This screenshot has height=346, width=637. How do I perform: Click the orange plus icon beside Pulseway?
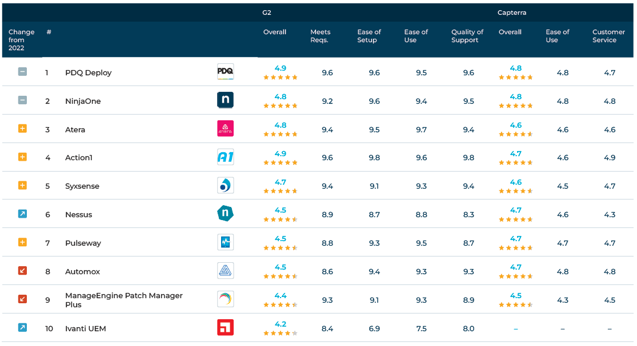click(x=23, y=242)
